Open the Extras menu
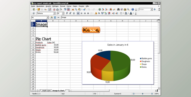Image resolution: width=191 pixels, height=97 pixels. pos(69,6)
